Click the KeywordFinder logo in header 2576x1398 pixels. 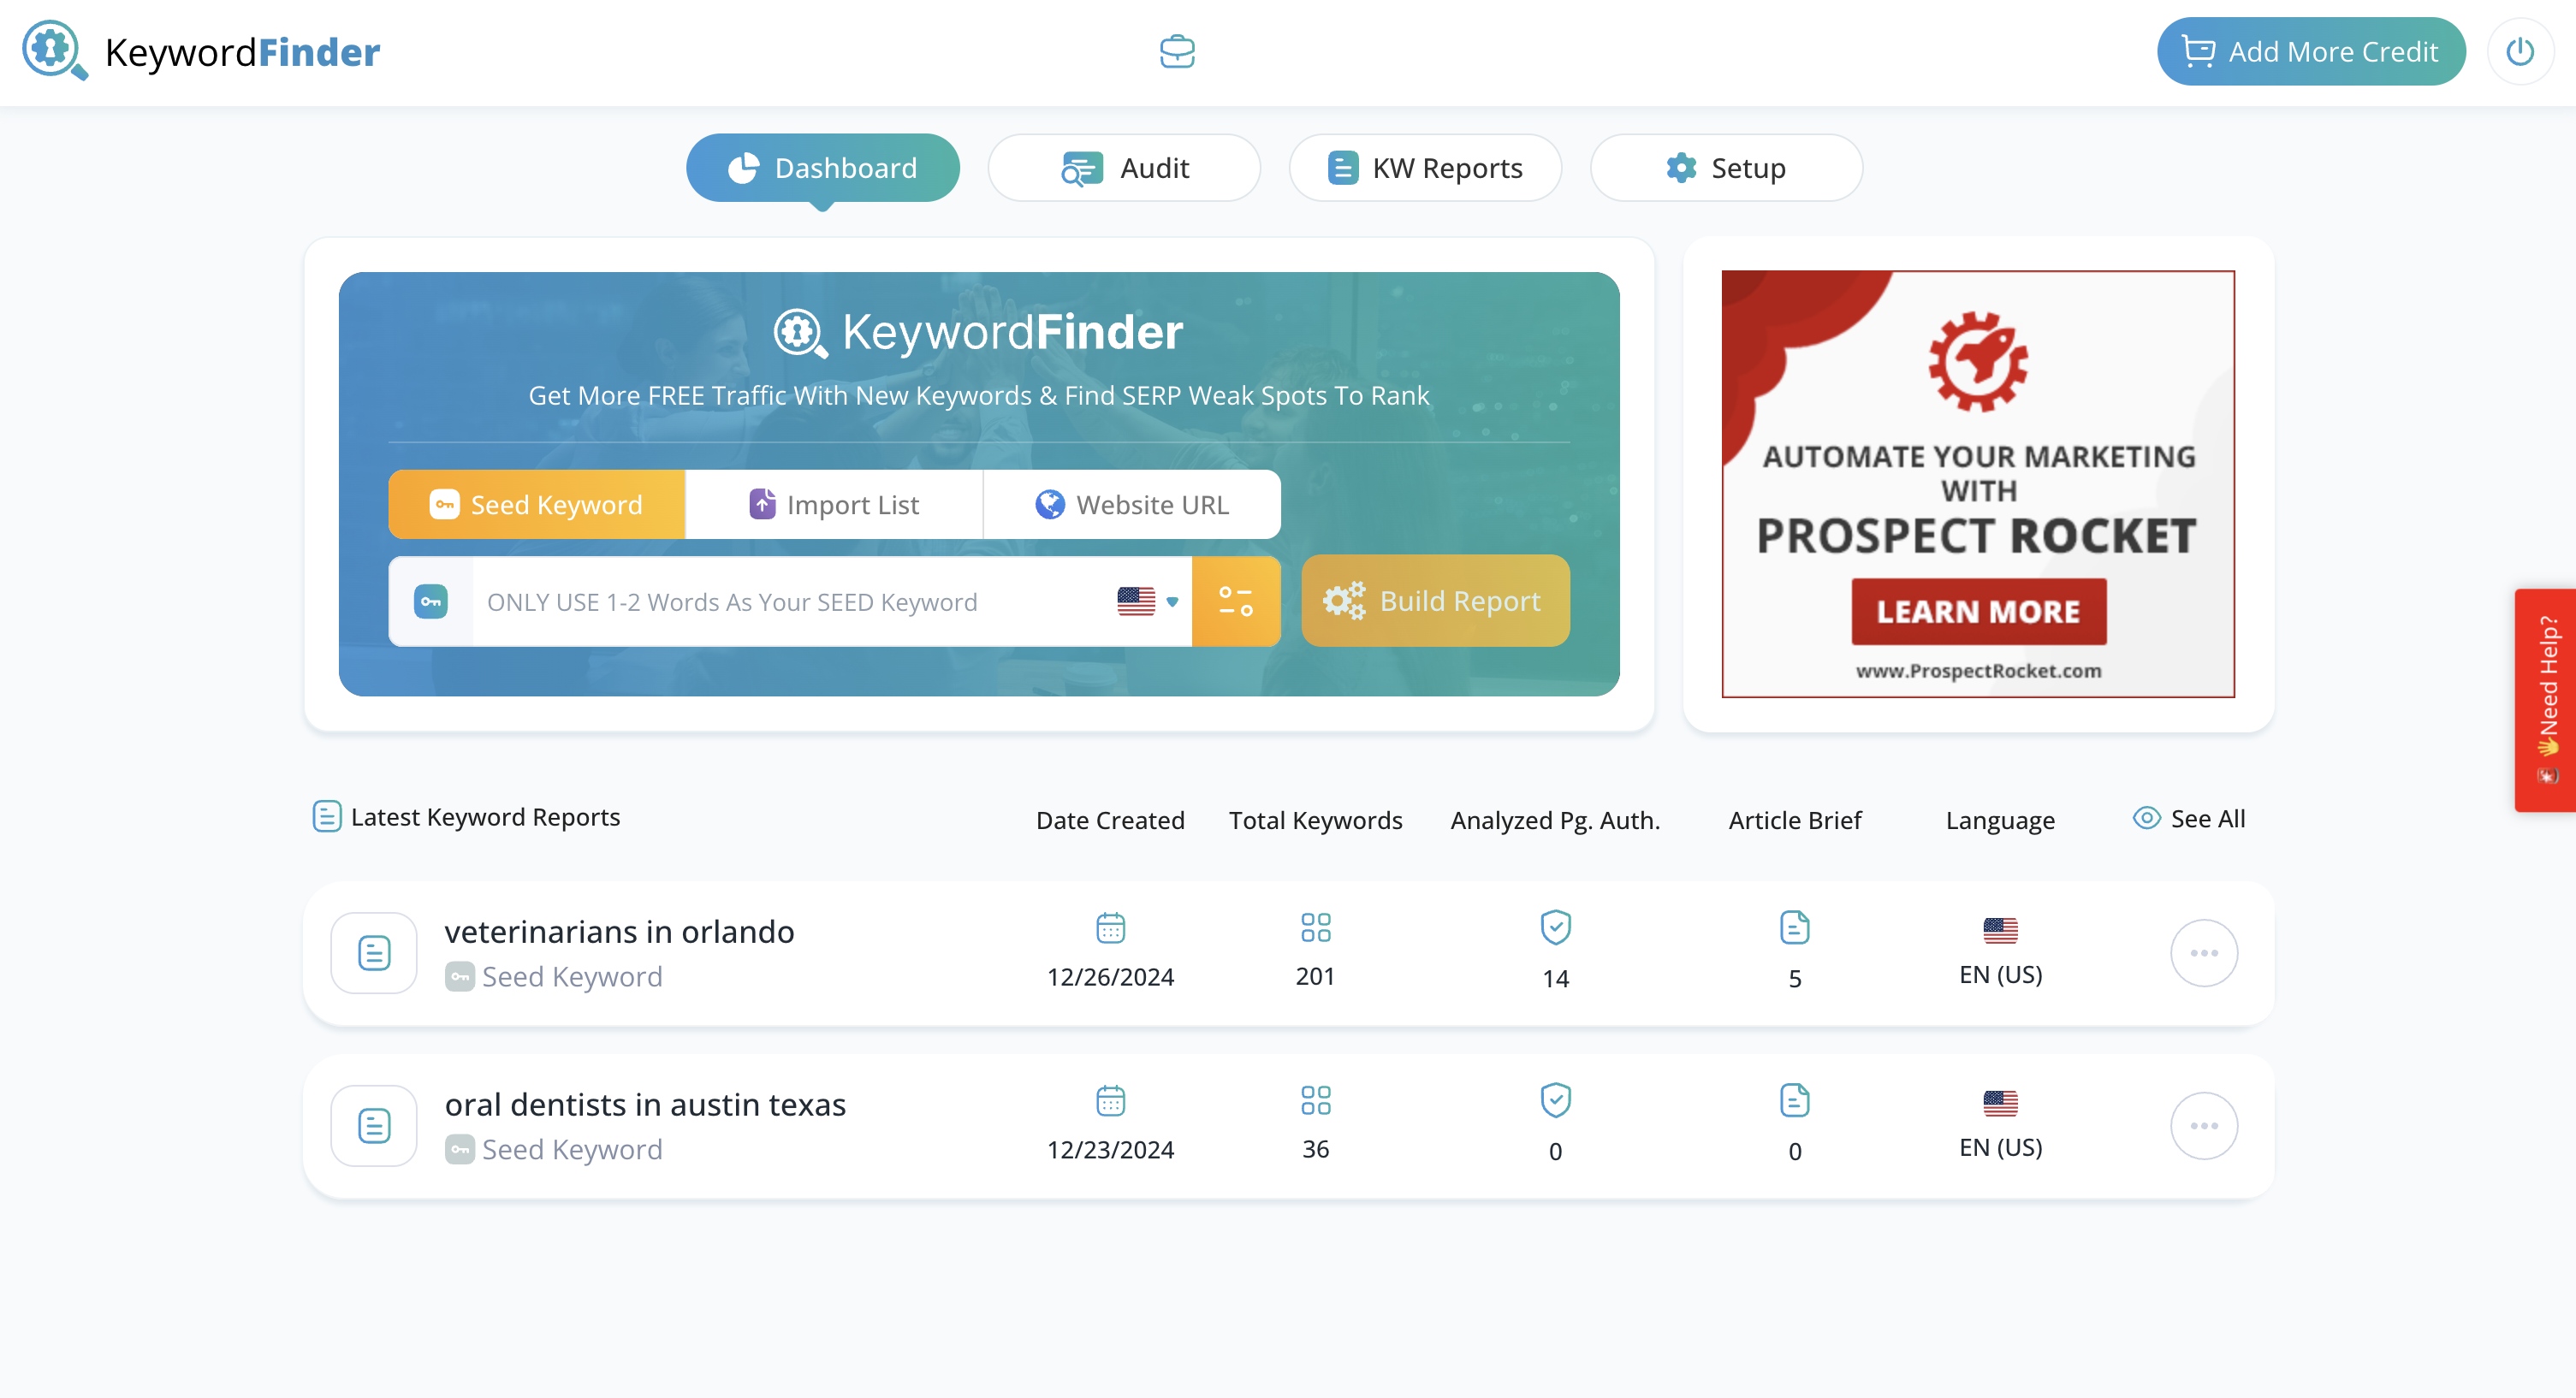(x=201, y=51)
